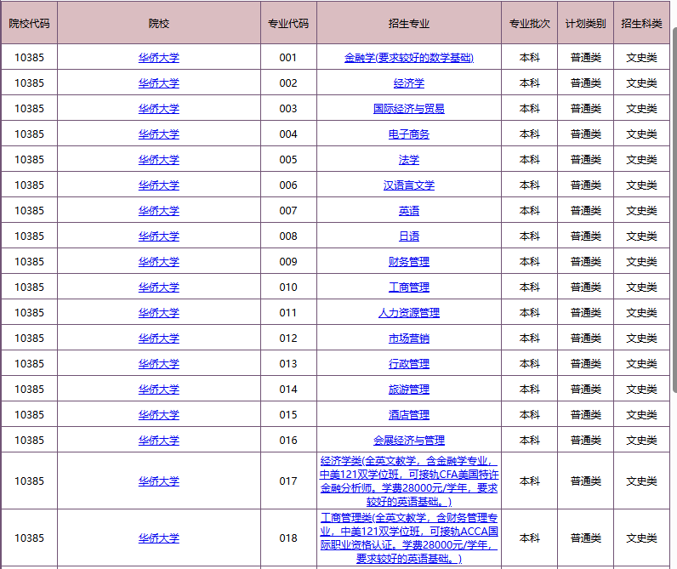
Task: Open the 法学 major link
Action: [x=409, y=159]
